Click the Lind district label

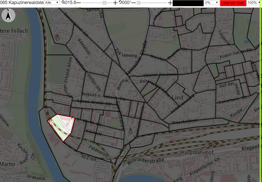tap(178, 98)
